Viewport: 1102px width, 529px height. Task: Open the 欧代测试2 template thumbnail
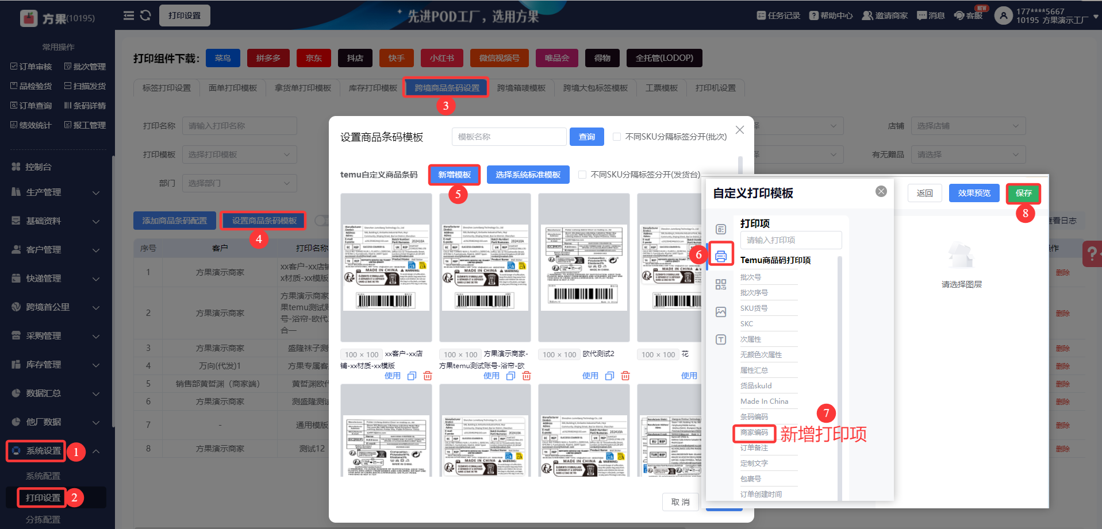(x=584, y=268)
